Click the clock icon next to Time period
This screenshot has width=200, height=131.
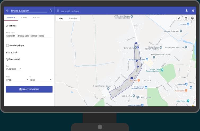pos(7,59)
